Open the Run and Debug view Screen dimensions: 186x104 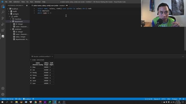(x=3, y=24)
